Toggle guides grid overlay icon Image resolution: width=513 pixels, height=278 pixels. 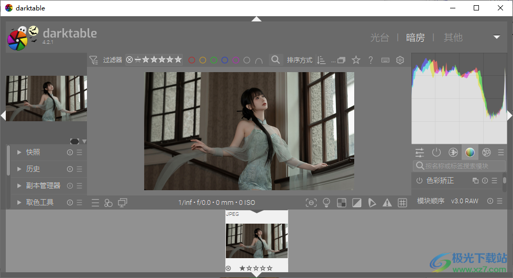pyautogui.click(x=402, y=203)
